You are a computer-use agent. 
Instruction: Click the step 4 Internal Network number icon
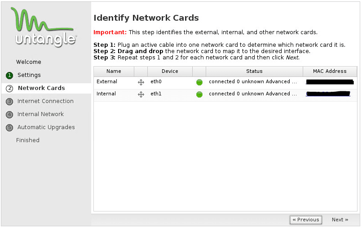pyautogui.click(x=9, y=115)
